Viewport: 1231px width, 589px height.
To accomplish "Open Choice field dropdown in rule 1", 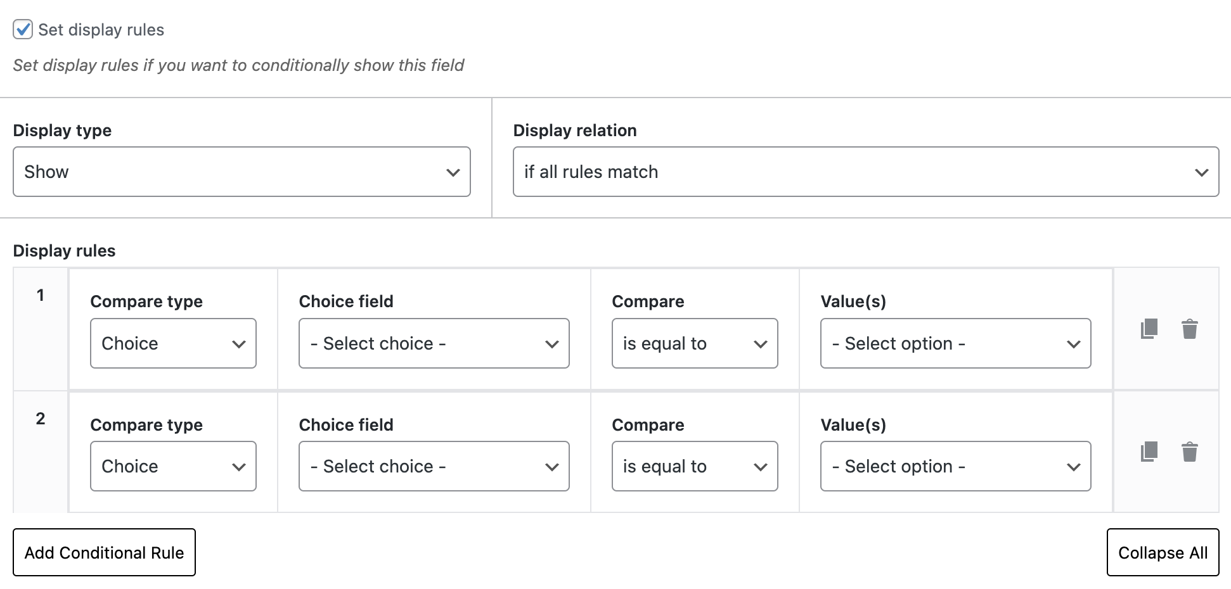I will (x=434, y=343).
